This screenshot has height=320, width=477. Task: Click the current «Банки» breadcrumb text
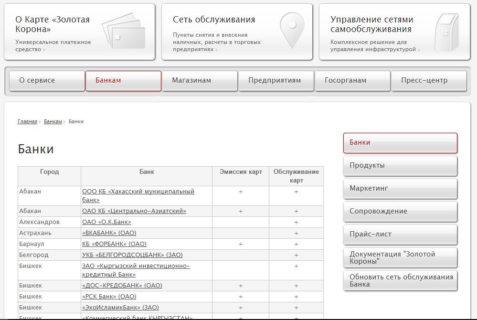pos(76,121)
